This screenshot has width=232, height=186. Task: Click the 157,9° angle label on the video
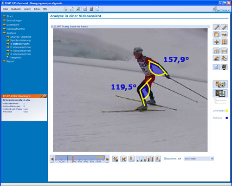point(176,60)
